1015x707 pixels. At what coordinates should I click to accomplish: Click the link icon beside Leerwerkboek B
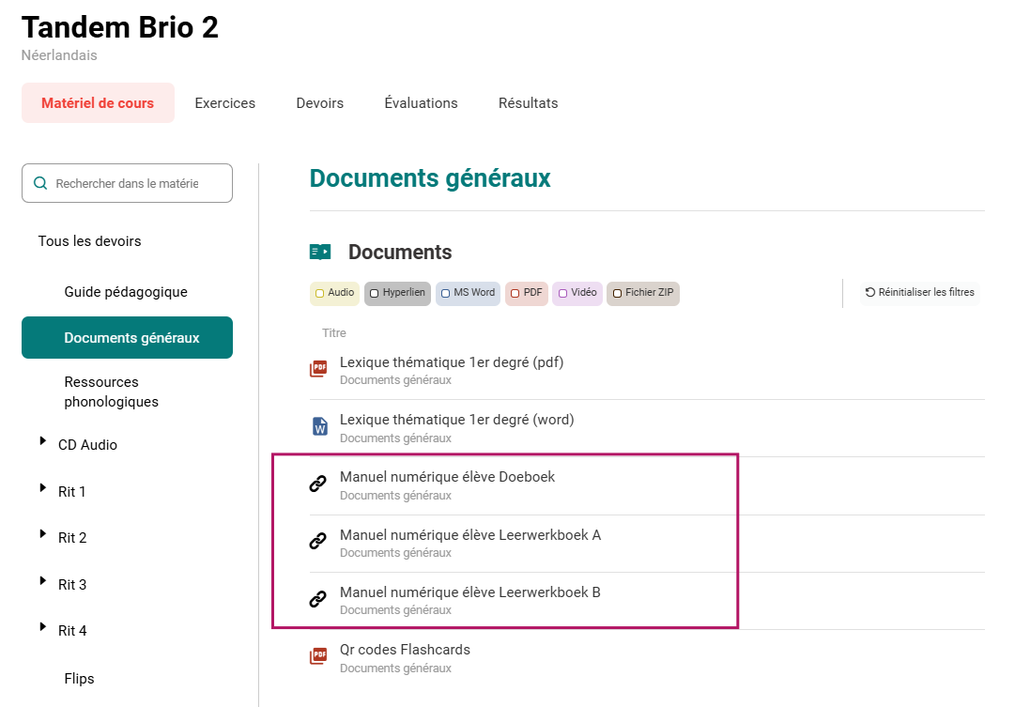click(x=318, y=599)
